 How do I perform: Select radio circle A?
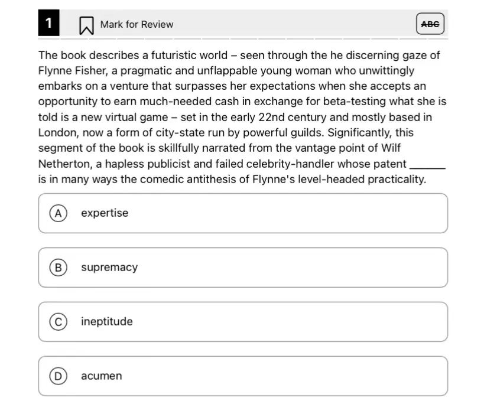point(58,213)
